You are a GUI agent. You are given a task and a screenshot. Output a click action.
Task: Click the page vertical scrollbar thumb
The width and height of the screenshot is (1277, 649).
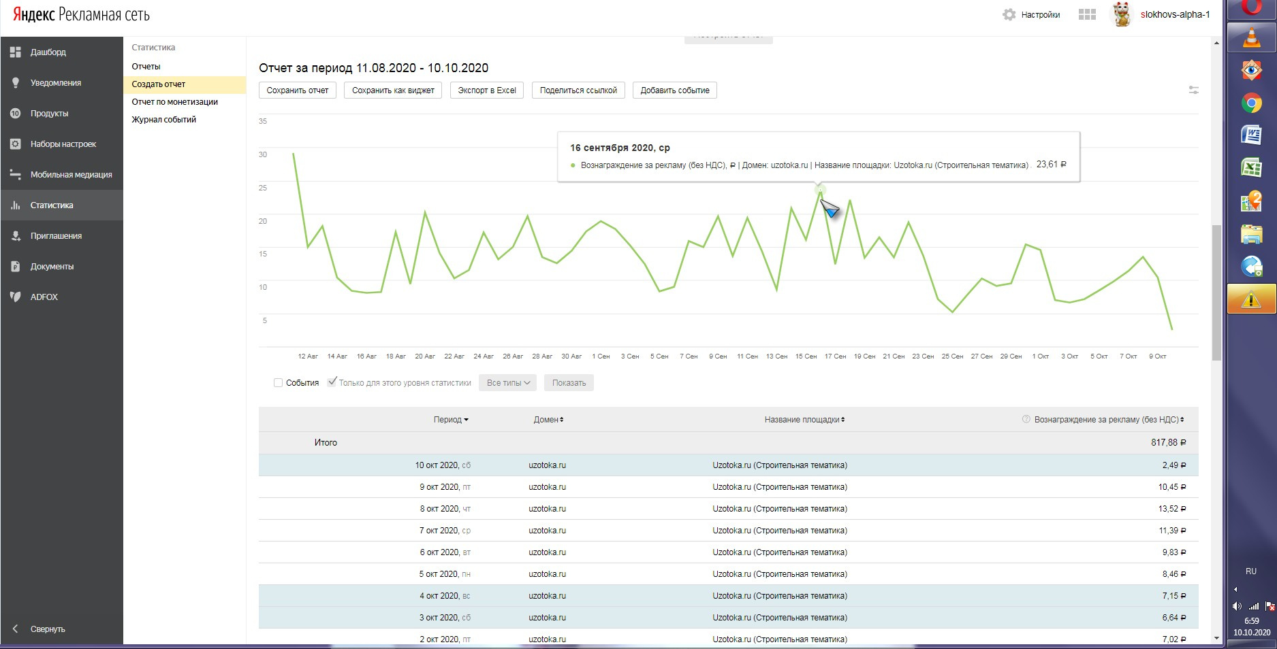click(1216, 293)
